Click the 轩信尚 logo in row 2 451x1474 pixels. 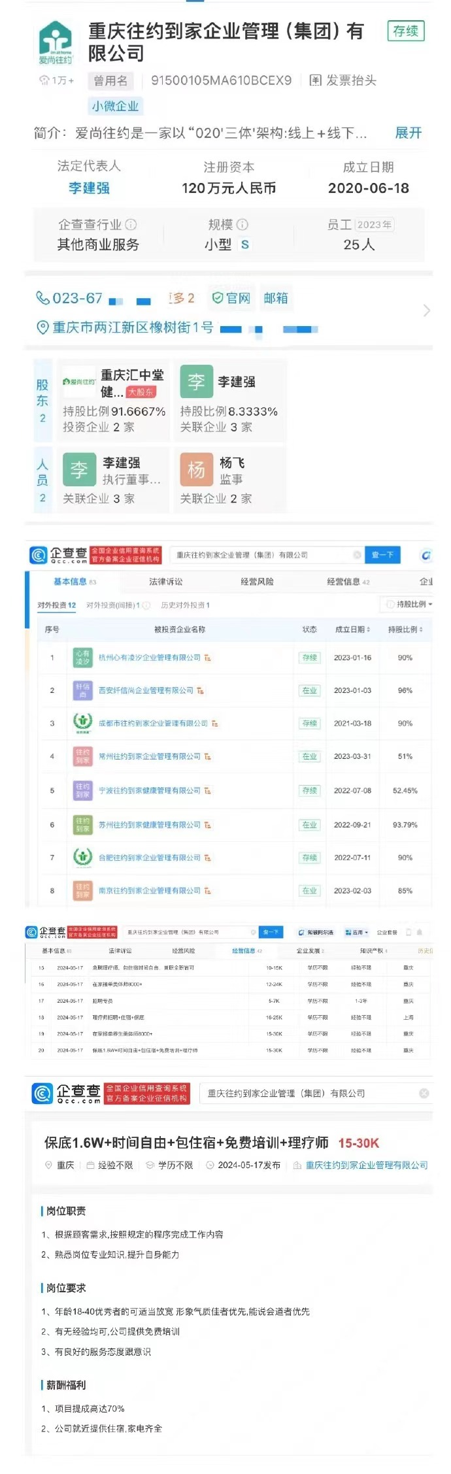pos(82,690)
